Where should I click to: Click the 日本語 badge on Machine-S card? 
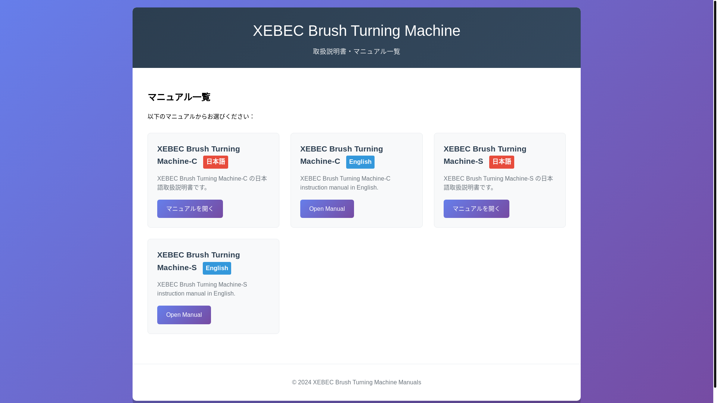(x=502, y=162)
